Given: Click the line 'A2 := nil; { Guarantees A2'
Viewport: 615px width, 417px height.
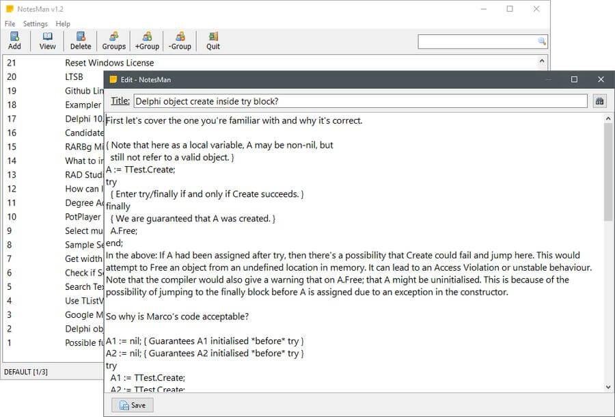Looking at the screenshot, I should click(205, 353).
